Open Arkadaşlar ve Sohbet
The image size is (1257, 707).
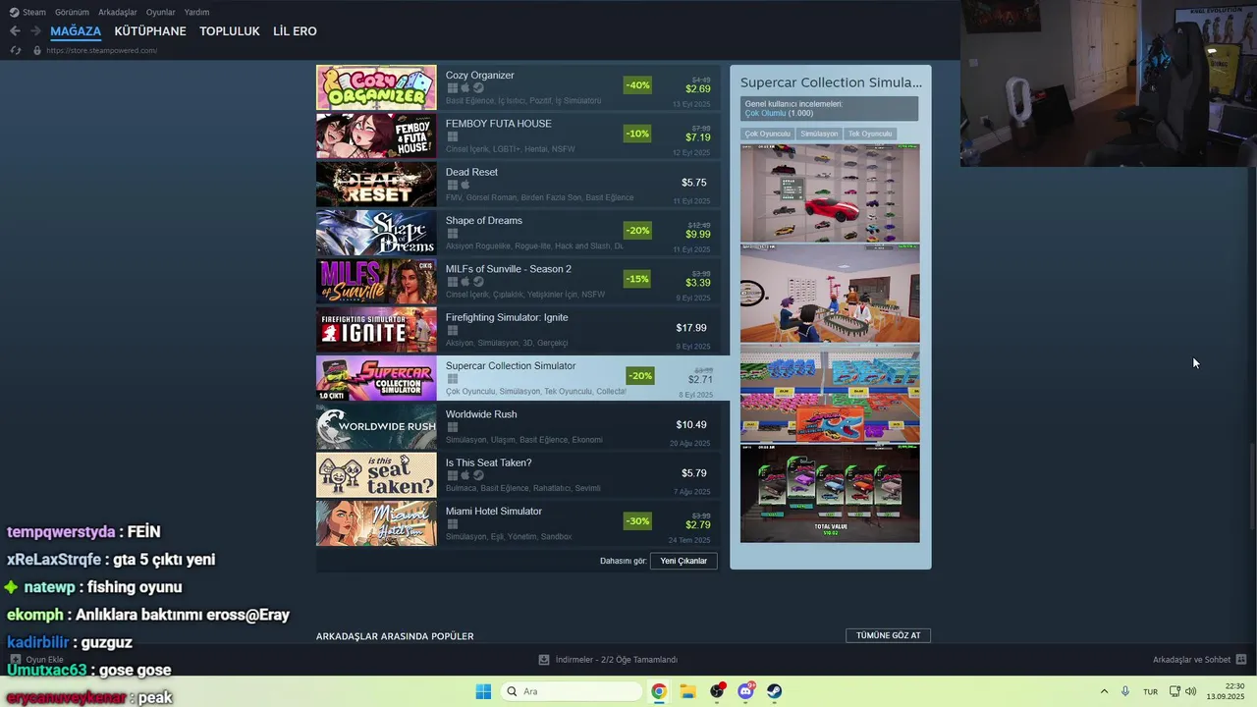[x=1191, y=660]
